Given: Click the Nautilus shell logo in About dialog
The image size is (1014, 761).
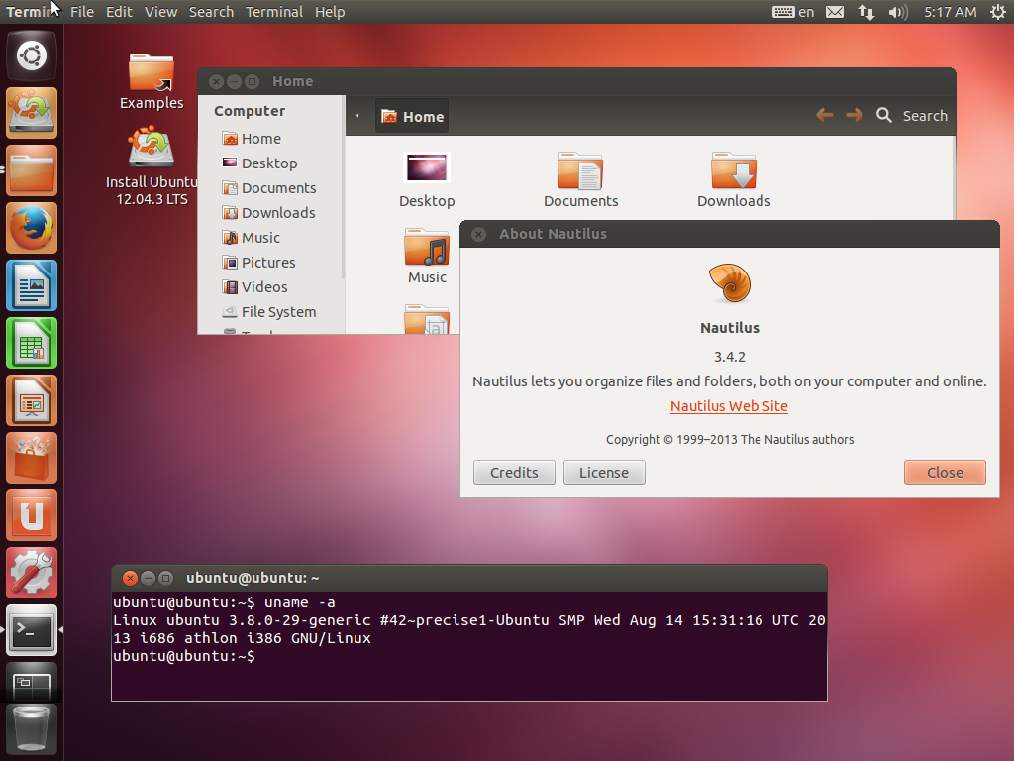Looking at the screenshot, I should (730, 283).
